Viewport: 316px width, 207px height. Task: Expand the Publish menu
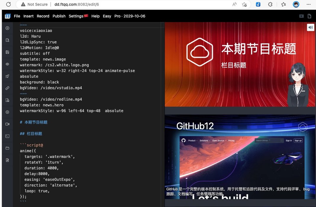click(x=59, y=16)
